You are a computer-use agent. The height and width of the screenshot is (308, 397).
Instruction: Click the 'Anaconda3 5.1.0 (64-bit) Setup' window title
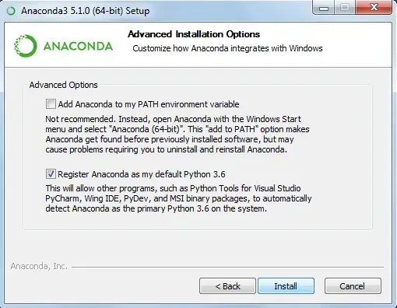[86, 11]
